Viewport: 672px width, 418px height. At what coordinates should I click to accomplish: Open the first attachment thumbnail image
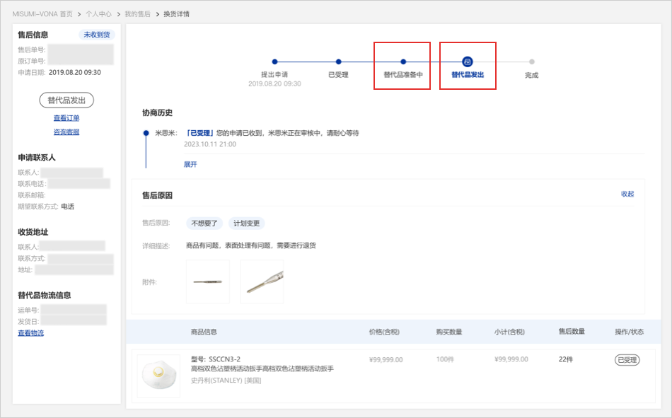pos(207,281)
